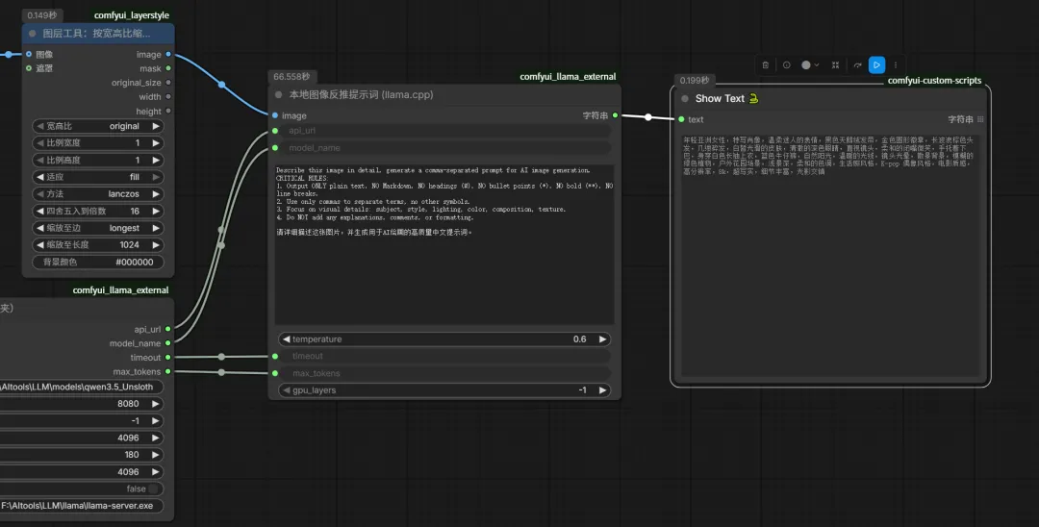Click the output text area in Show Text
This screenshot has width=1039, height=527.
tap(830, 255)
